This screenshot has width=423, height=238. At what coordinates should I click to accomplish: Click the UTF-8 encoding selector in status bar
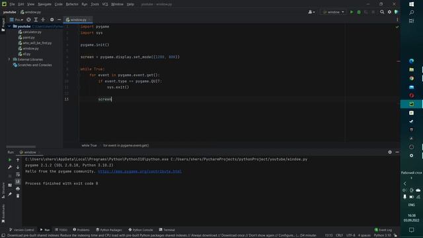(x=351, y=235)
